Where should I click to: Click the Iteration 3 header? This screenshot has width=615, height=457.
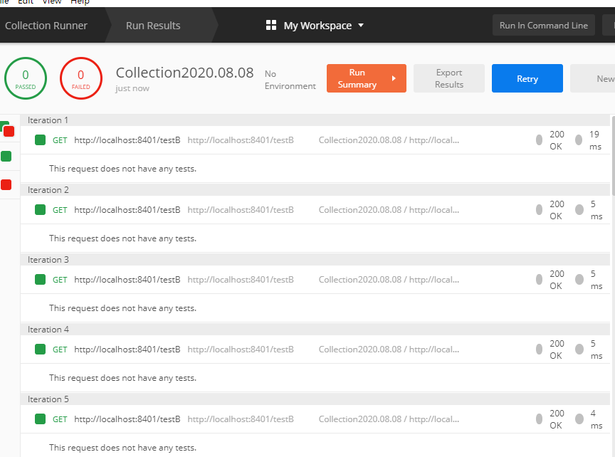pyautogui.click(x=315, y=260)
